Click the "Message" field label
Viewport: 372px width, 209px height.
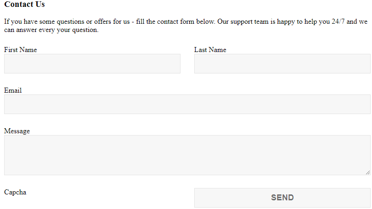pos(17,131)
